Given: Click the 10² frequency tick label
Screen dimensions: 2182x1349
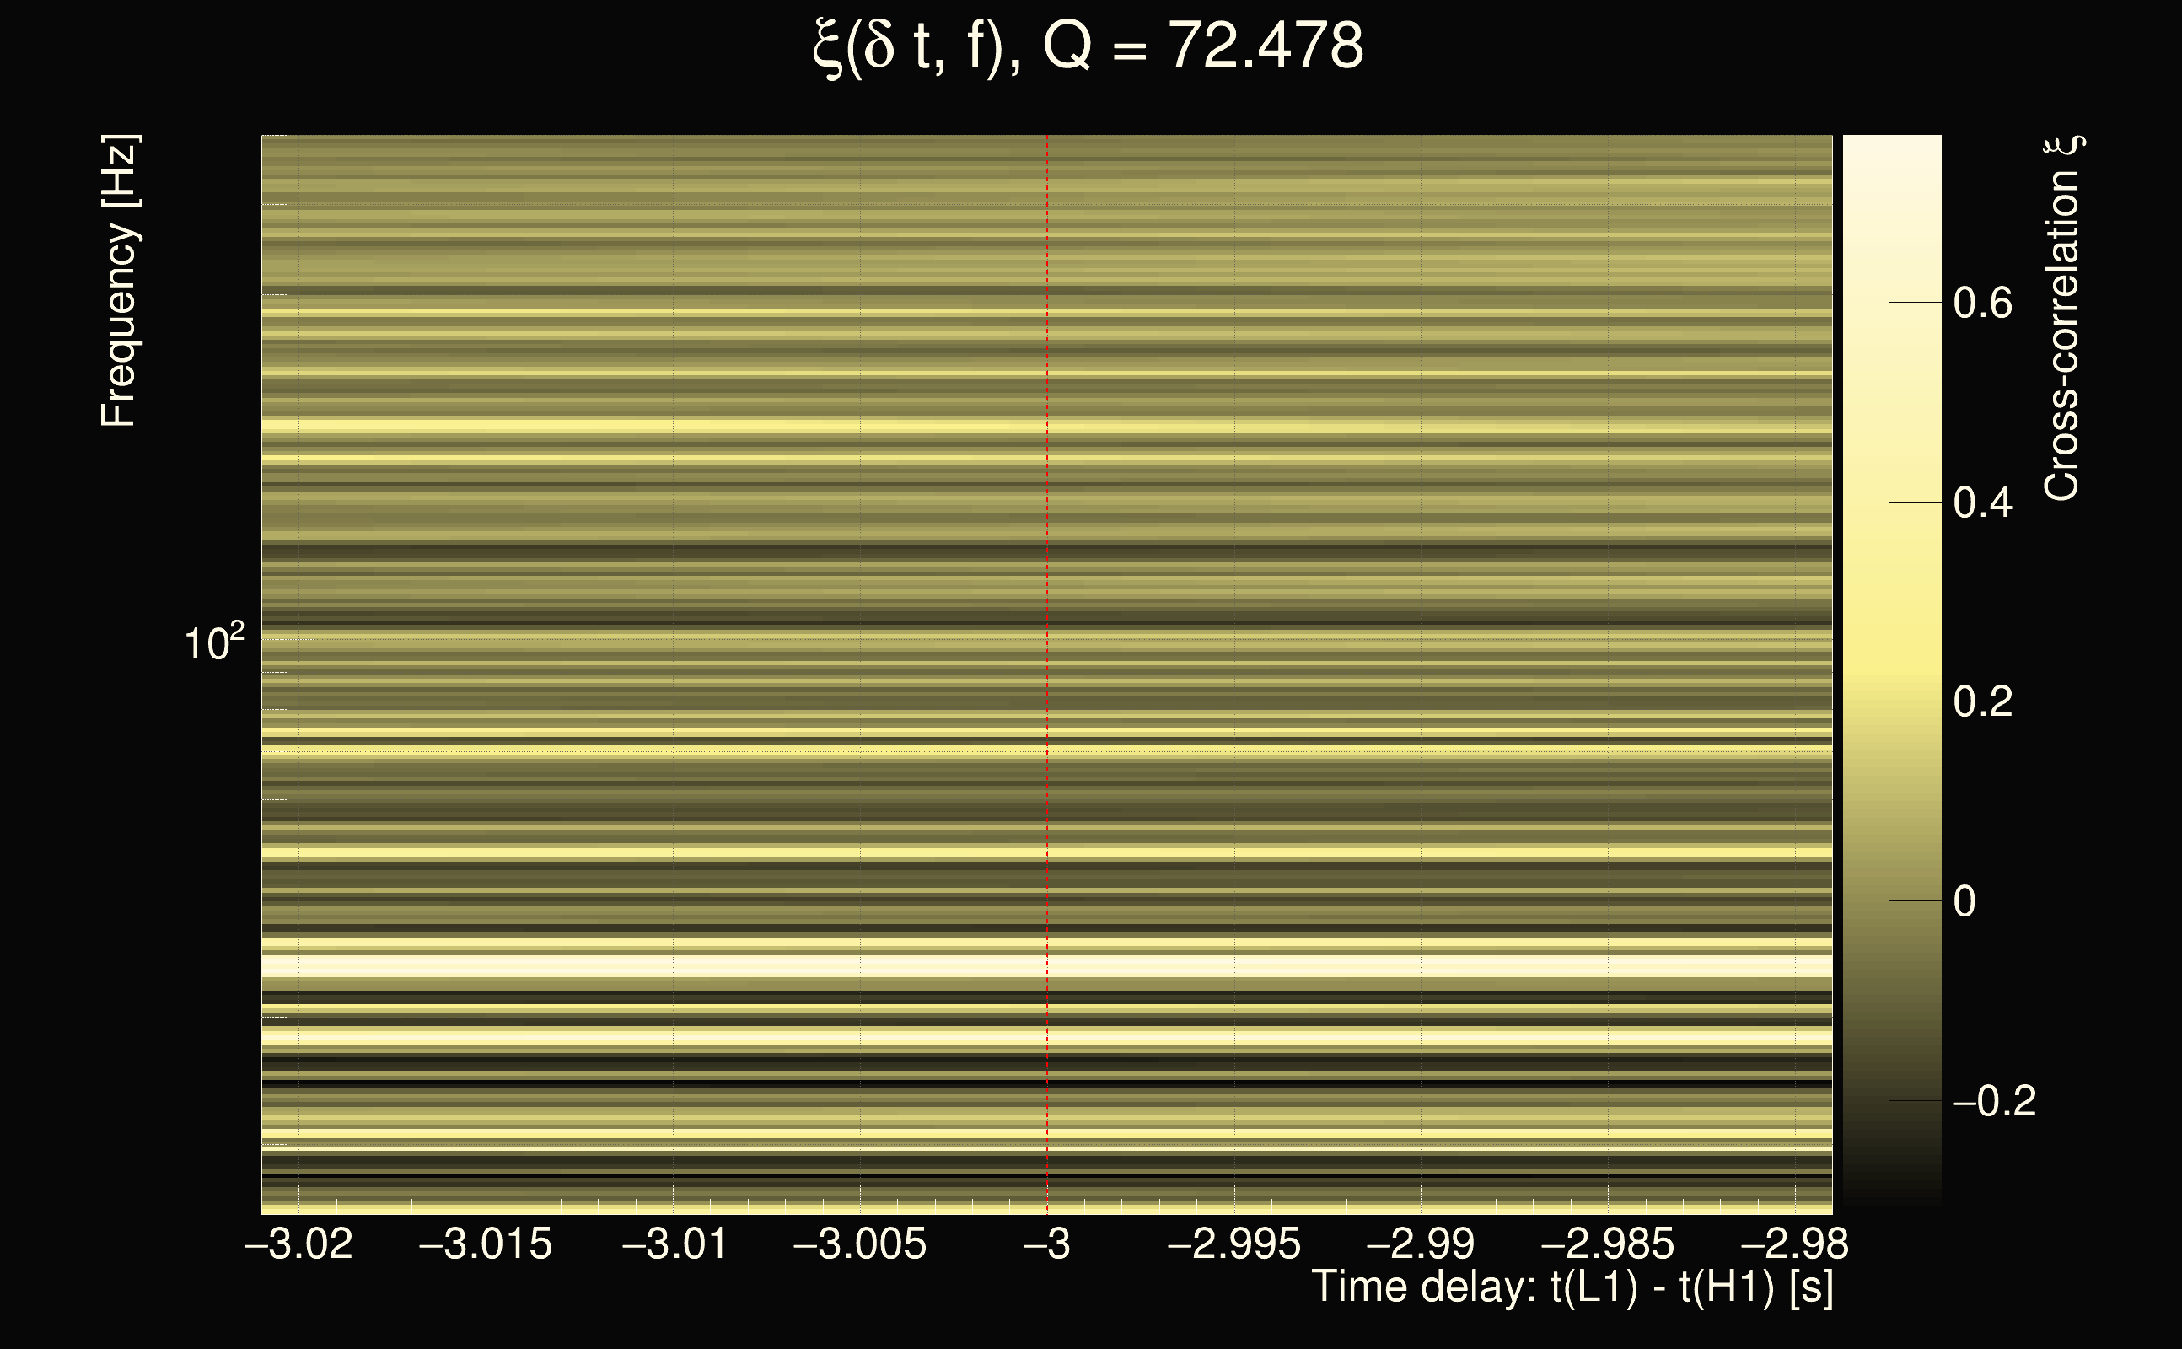Looking at the screenshot, I should [x=213, y=642].
